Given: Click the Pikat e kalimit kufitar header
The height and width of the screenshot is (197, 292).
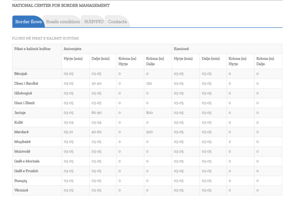Looking at the screenshot, I should coord(33,49).
